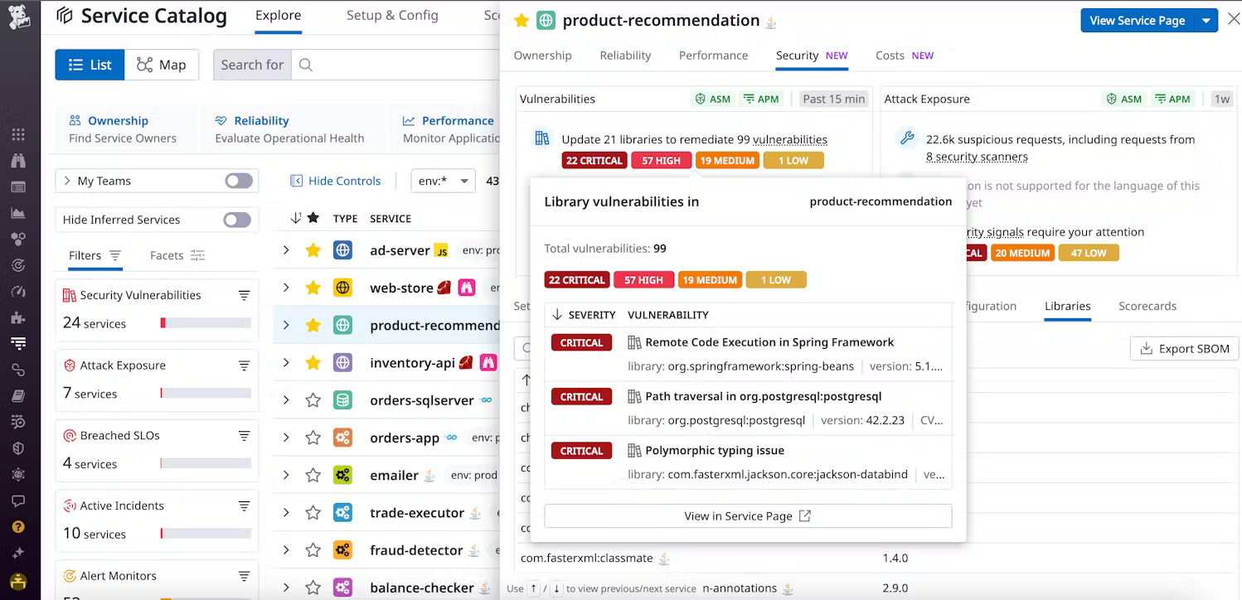This screenshot has width=1242, height=600.
Task: Open Remote Code Execution in Spring Framework row
Action: tap(748, 353)
